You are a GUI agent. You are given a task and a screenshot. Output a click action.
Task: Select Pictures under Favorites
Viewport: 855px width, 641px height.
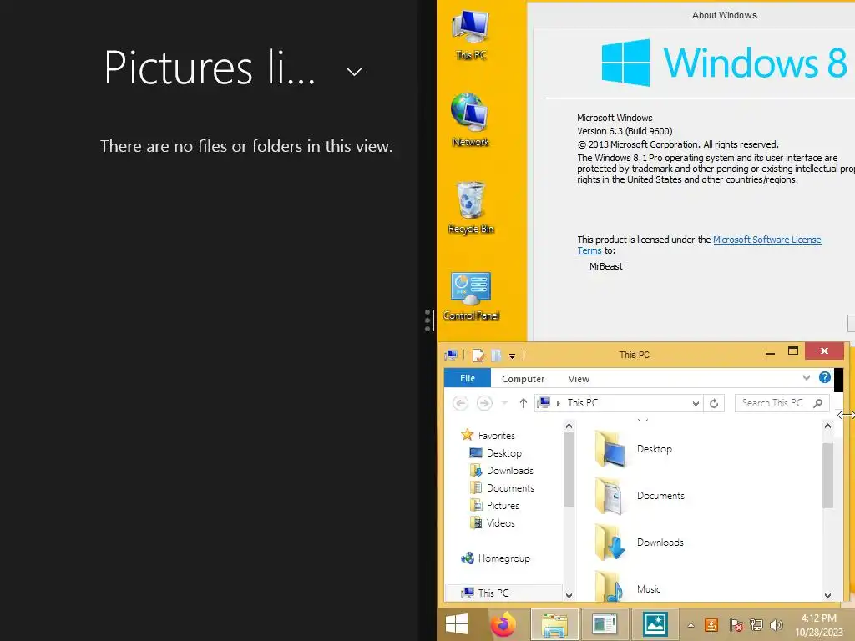[494, 505]
